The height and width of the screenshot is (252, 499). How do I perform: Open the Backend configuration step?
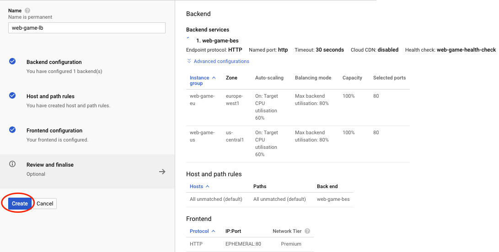coord(54,62)
